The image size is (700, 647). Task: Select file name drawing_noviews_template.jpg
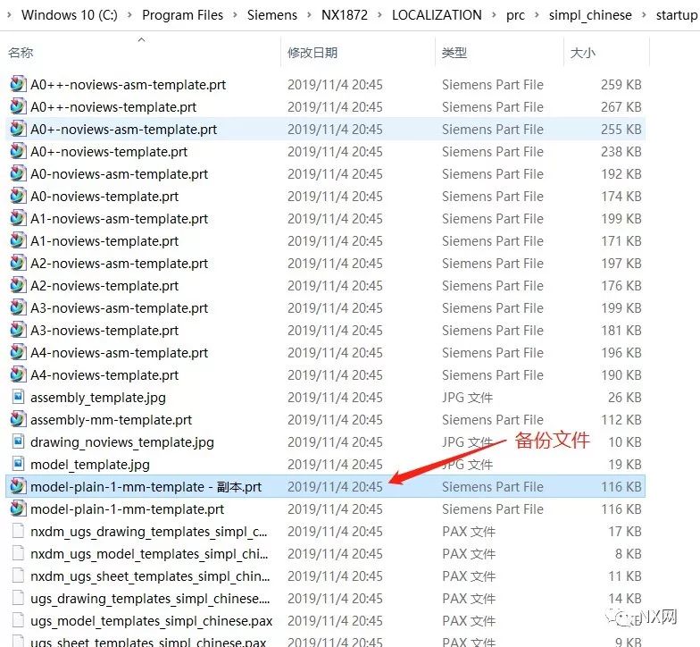pyautogui.click(x=122, y=441)
